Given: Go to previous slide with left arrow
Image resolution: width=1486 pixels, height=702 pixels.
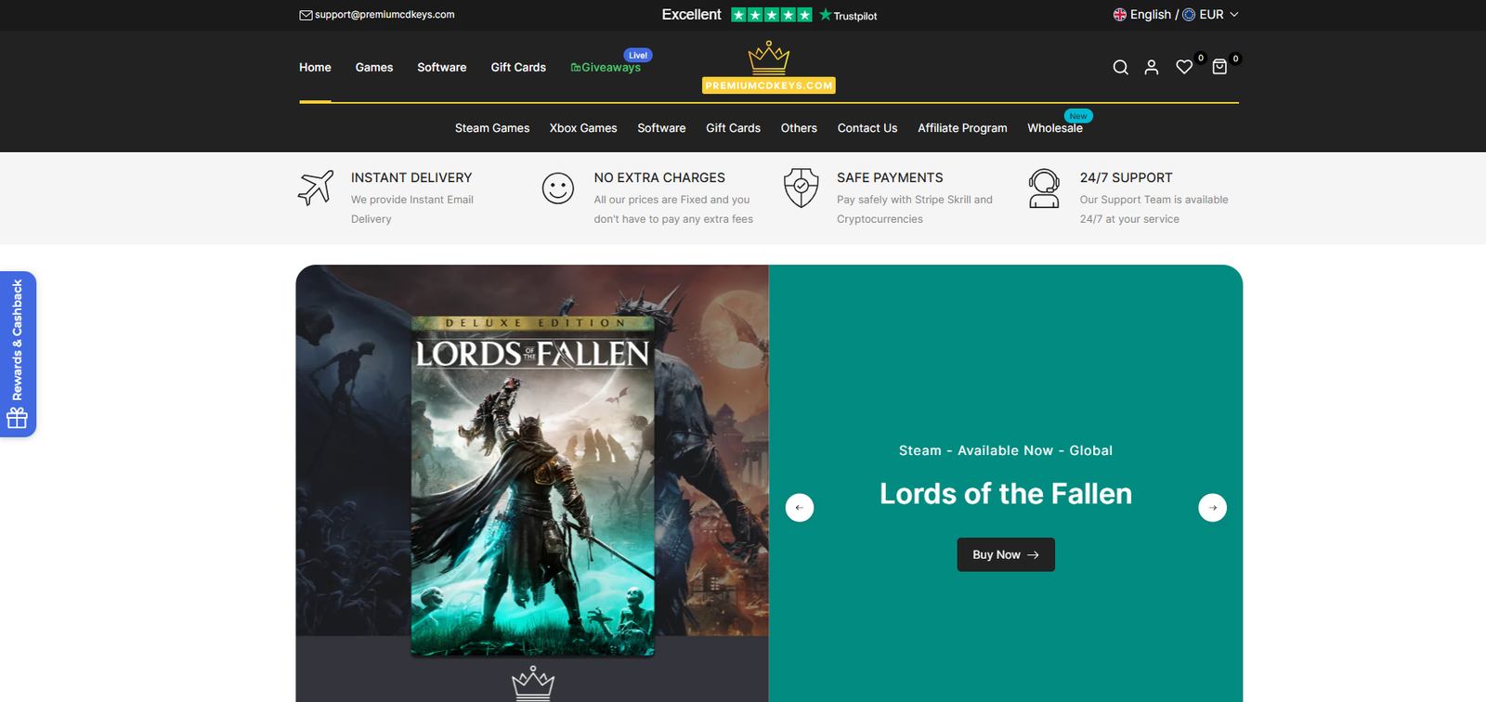Looking at the screenshot, I should pos(800,508).
